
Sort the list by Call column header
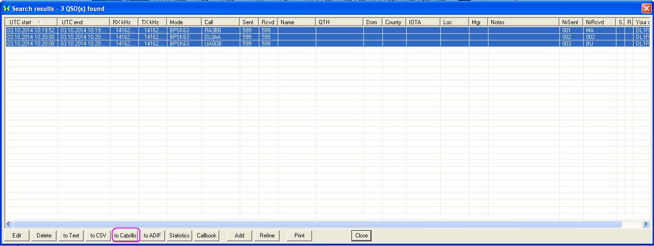click(220, 22)
